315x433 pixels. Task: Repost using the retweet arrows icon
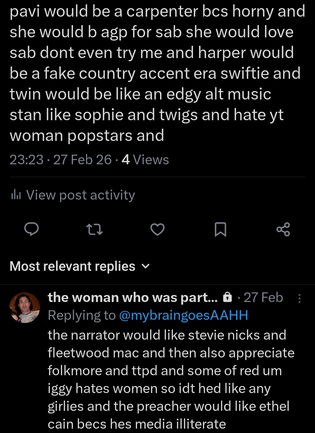coord(95,229)
